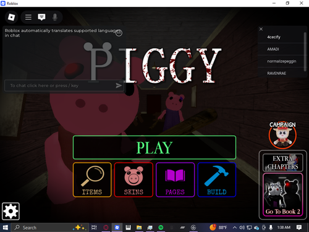Go To Book 2 thumbnail

click(x=282, y=195)
